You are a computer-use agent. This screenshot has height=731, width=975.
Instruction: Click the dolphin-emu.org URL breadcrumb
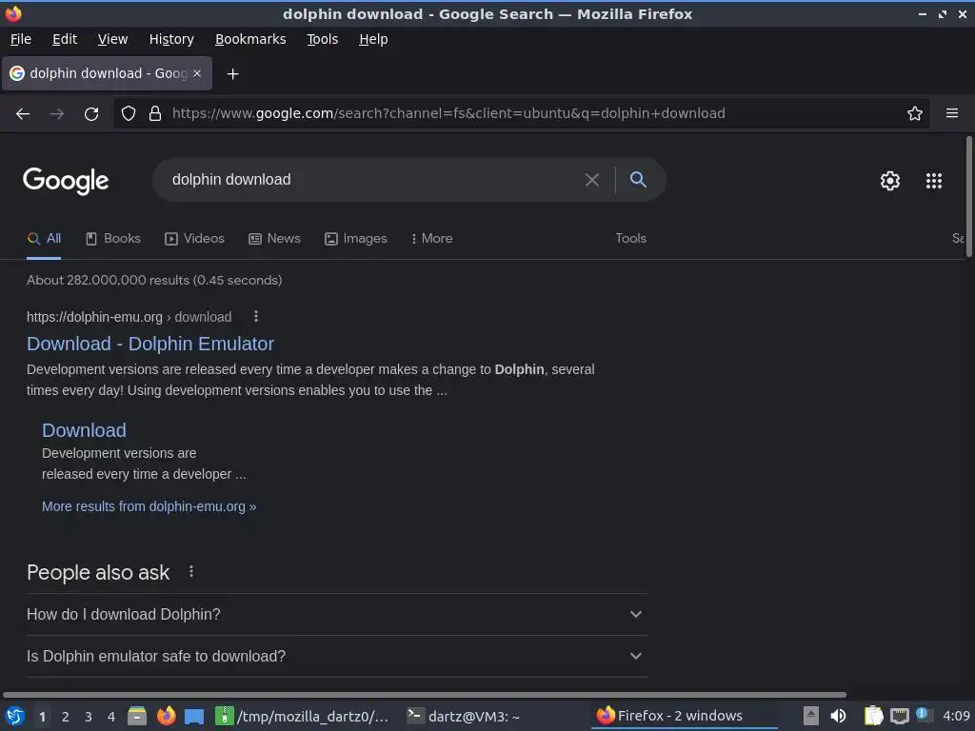[x=129, y=317]
